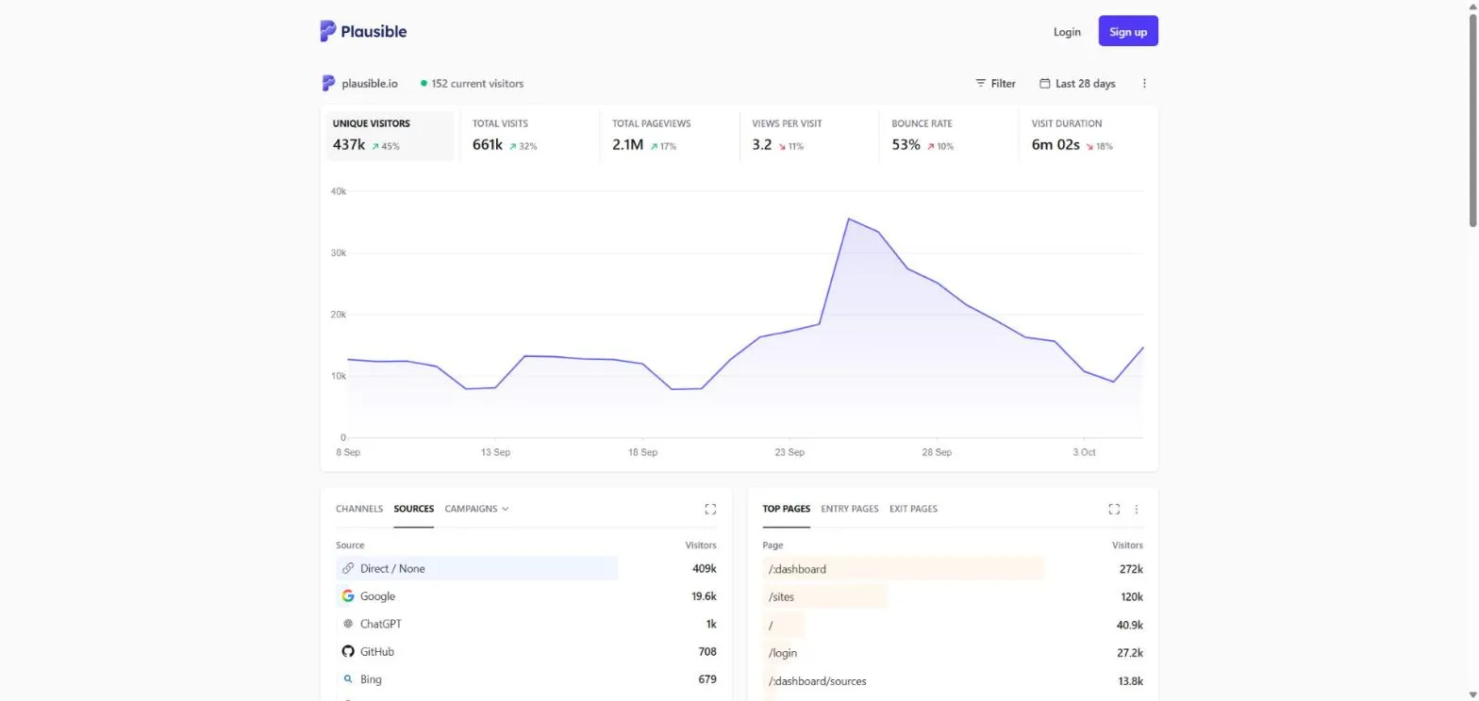Screen dimensions: 1479x701
Task: Filter by the /login page row
Action: [953, 653]
